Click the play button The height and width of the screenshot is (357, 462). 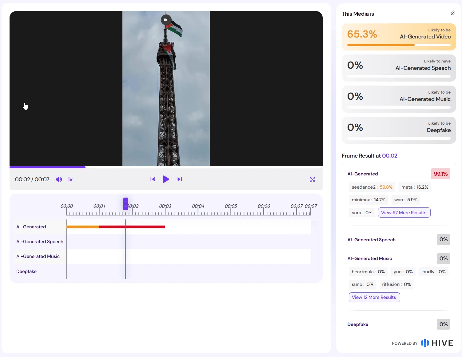166,179
